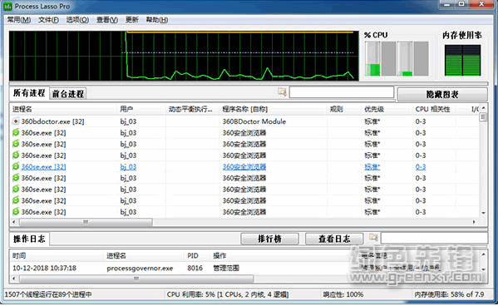Click the 查看日志 button
The image size is (498, 306).
pyautogui.click(x=334, y=239)
